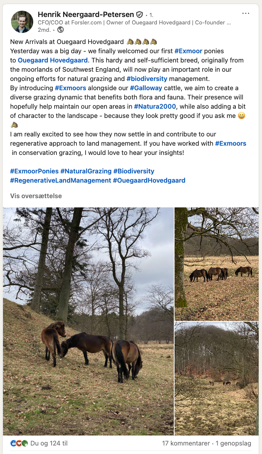Open the #biodiversity hashtag in text

point(147,78)
